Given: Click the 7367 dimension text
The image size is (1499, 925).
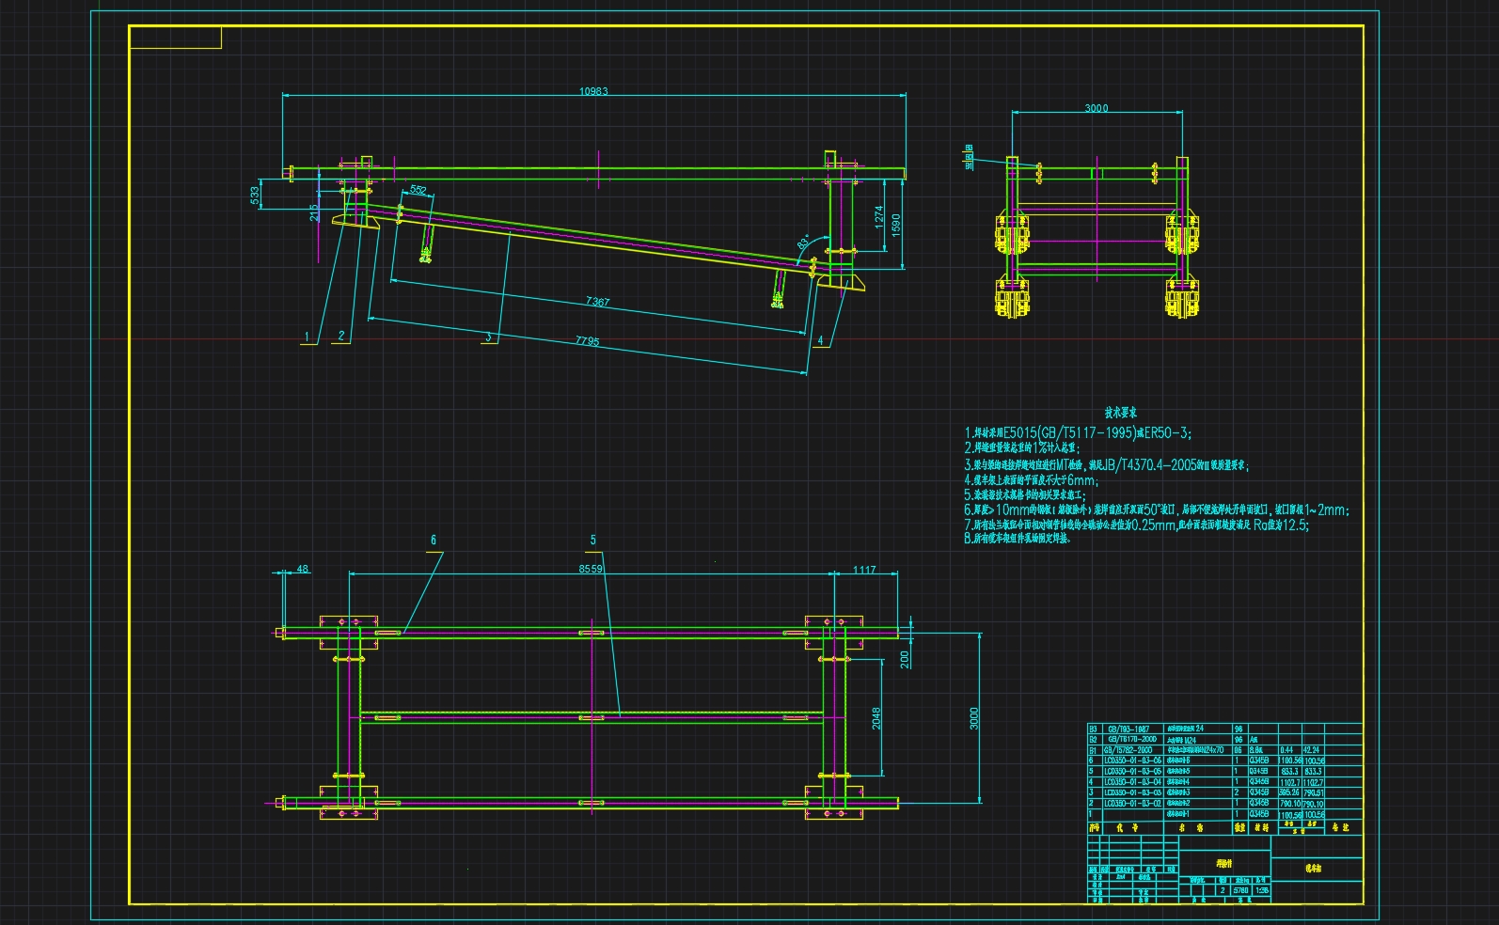Looking at the screenshot, I should [597, 302].
